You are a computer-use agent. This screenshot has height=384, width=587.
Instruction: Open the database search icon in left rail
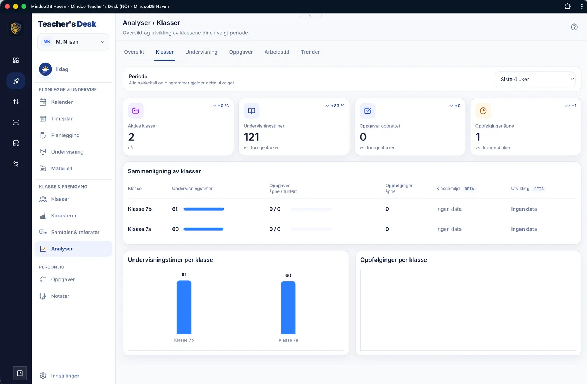(16, 143)
